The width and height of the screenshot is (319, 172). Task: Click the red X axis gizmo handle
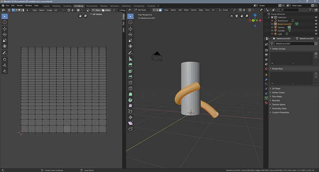coord(260,20)
